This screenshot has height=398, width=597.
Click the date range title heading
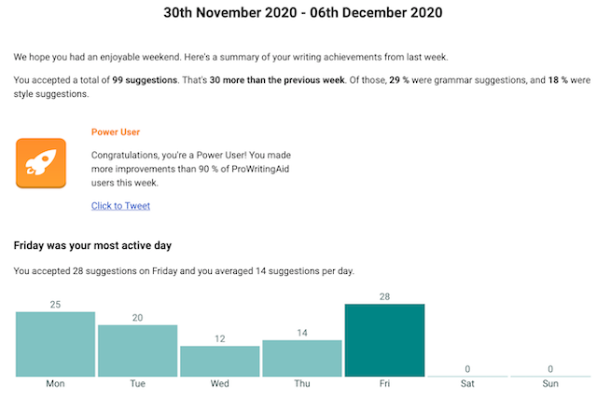point(302,12)
